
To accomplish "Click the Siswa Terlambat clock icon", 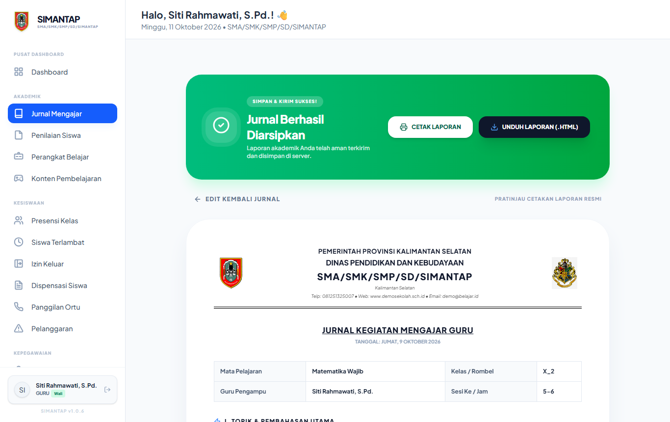I will [19, 242].
